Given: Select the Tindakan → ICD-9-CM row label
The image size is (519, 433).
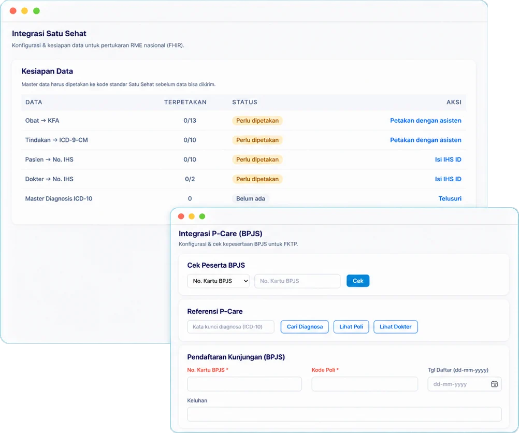Looking at the screenshot, I should coord(56,140).
